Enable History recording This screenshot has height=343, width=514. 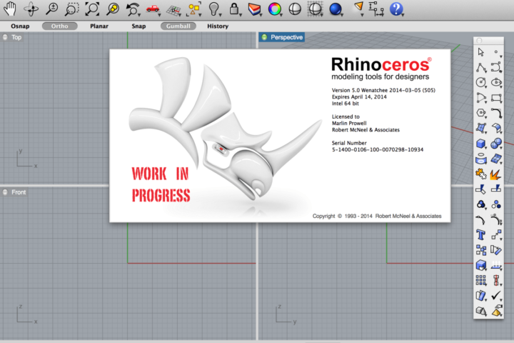218,26
